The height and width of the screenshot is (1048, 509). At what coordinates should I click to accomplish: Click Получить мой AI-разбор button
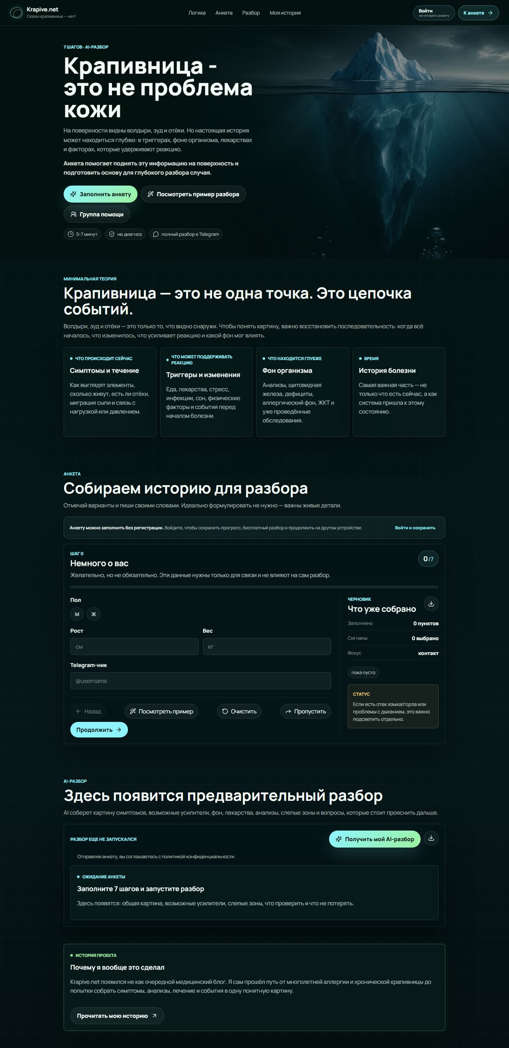click(375, 839)
